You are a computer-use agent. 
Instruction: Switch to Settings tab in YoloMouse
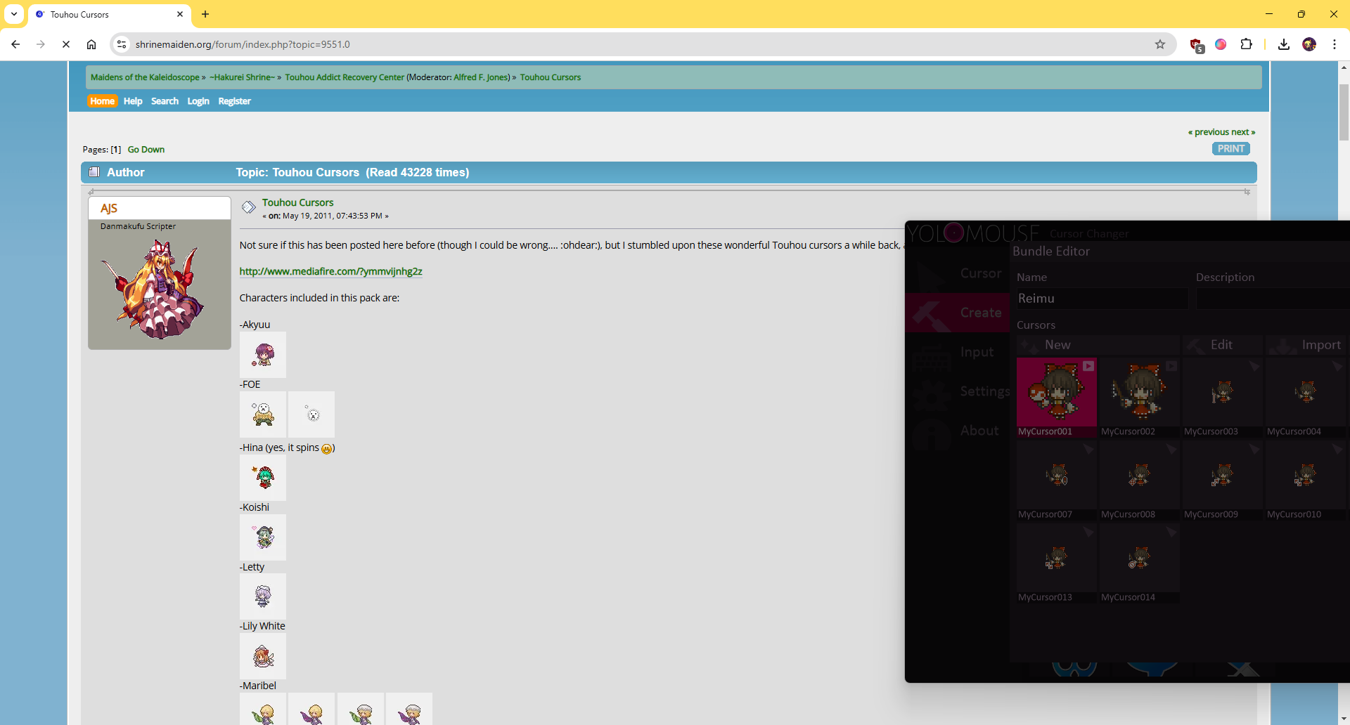958,391
